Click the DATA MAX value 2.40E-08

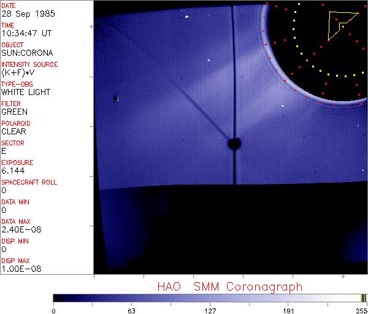(19, 230)
